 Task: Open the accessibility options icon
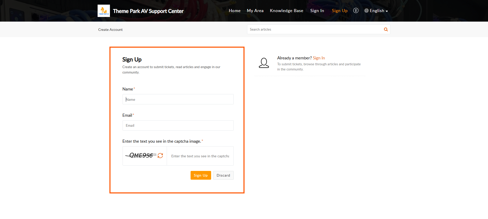pos(356,11)
